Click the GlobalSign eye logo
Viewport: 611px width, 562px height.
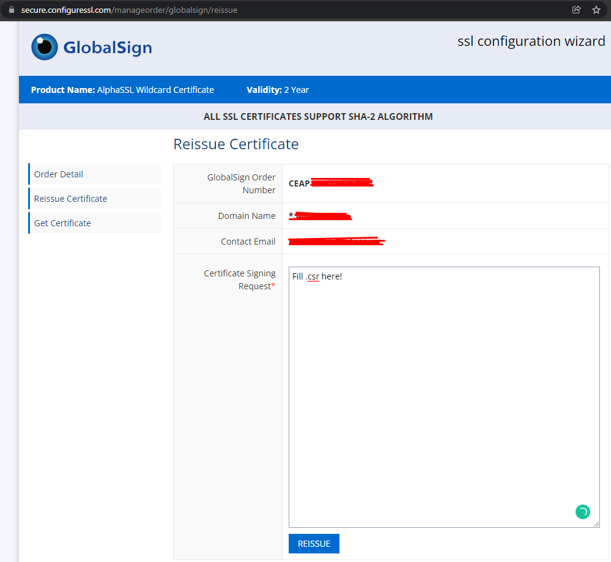coord(45,46)
